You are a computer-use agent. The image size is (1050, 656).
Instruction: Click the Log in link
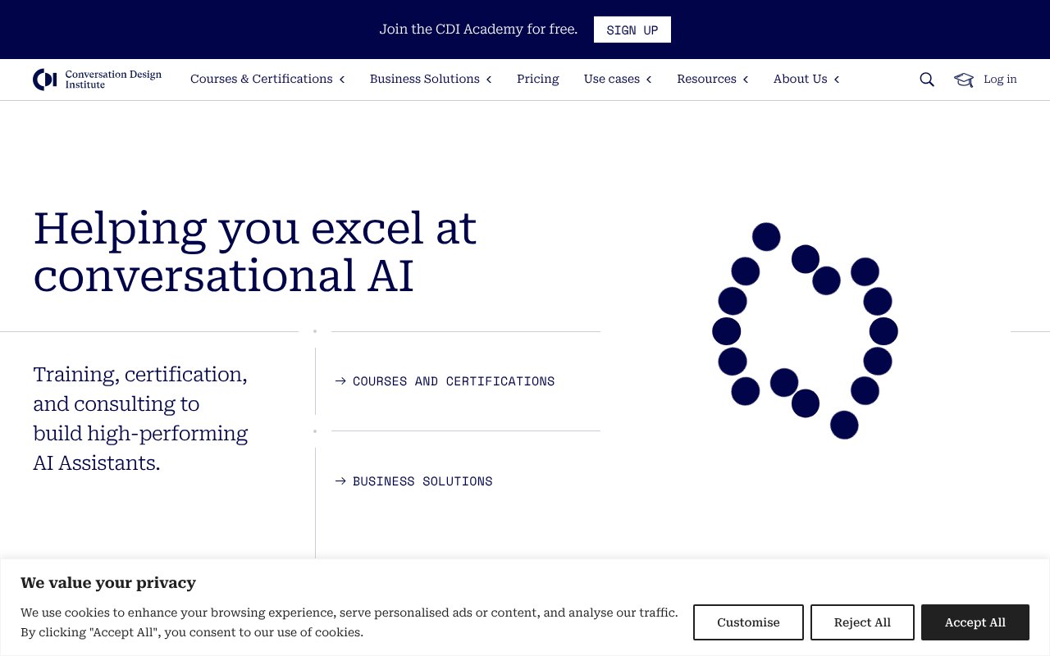tap(1000, 79)
